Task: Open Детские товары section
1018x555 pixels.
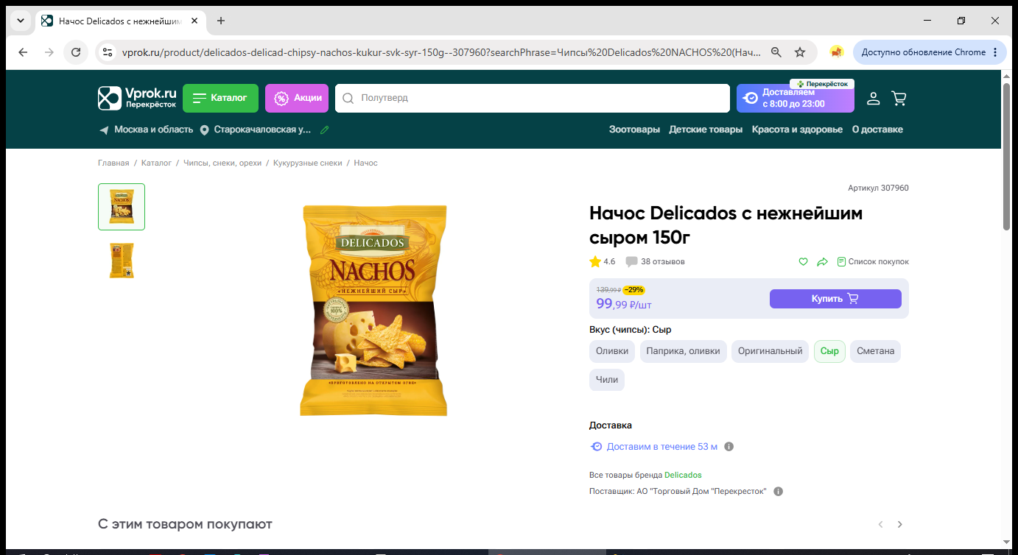Action: pos(706,130)
